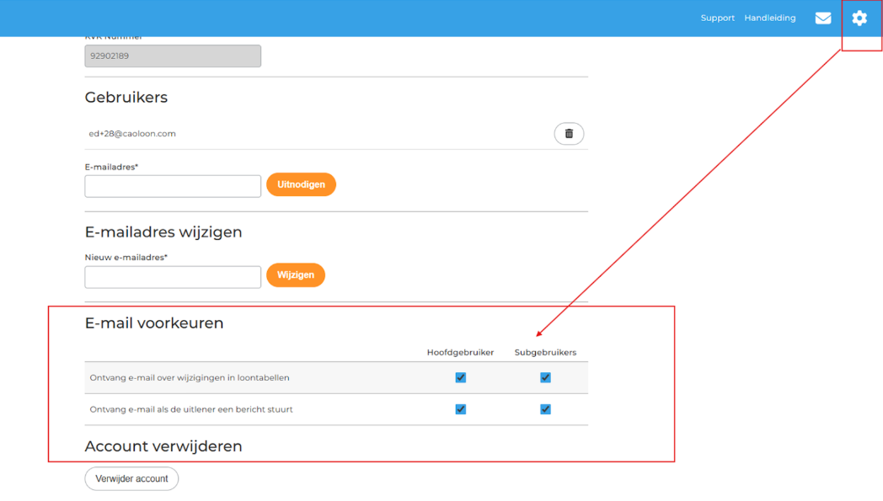Open the Handleiding manual link
Screen dimensions: 883x501
[769, 19]
